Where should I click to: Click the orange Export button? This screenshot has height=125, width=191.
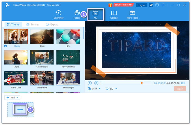(x=180, y=89)
